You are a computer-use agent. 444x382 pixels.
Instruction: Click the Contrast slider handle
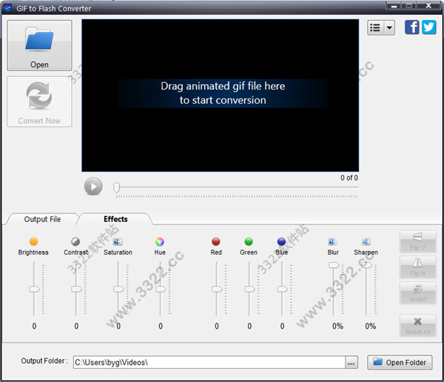click(76, 289)
